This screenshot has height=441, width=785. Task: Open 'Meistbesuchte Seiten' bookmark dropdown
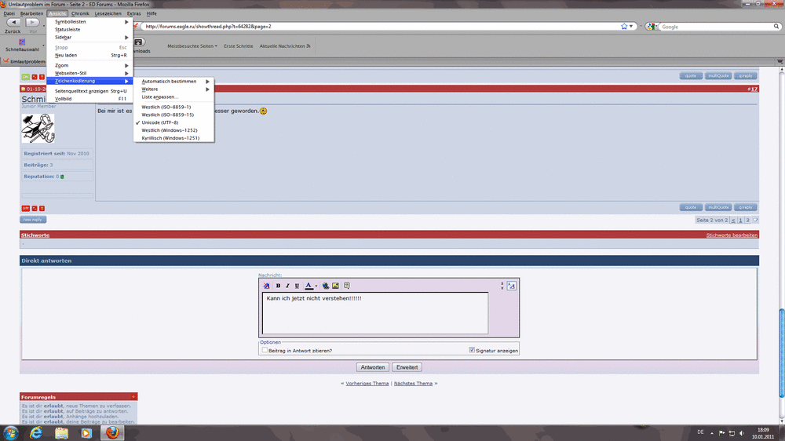pyautogui.click(x=192, y=46)
